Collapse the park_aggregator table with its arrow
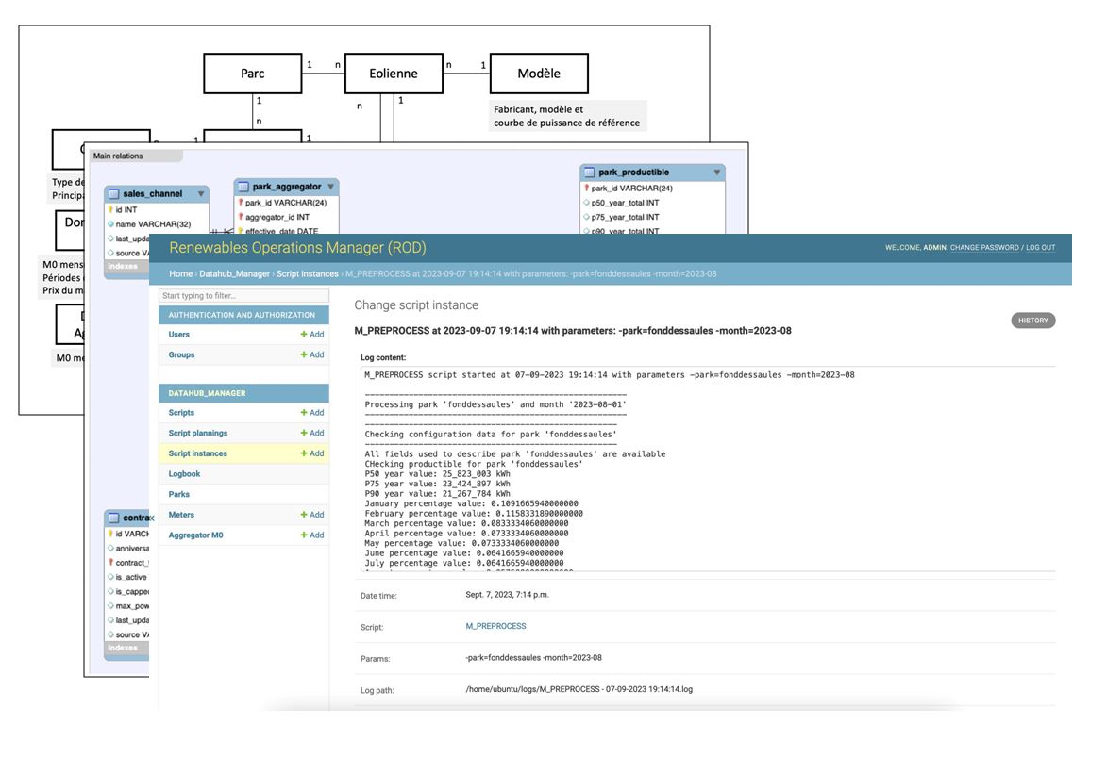Viewport: 1107px width, 757px height. click(330, 187)
